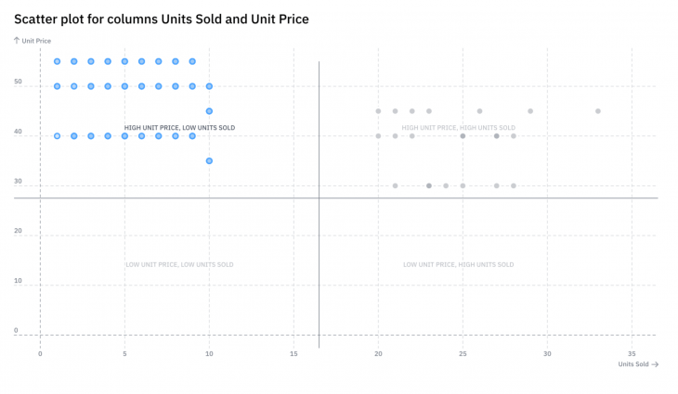Select blue point with 9 units at price 55
This screenshot has width=678, height=394.
(x=192, y=62)
